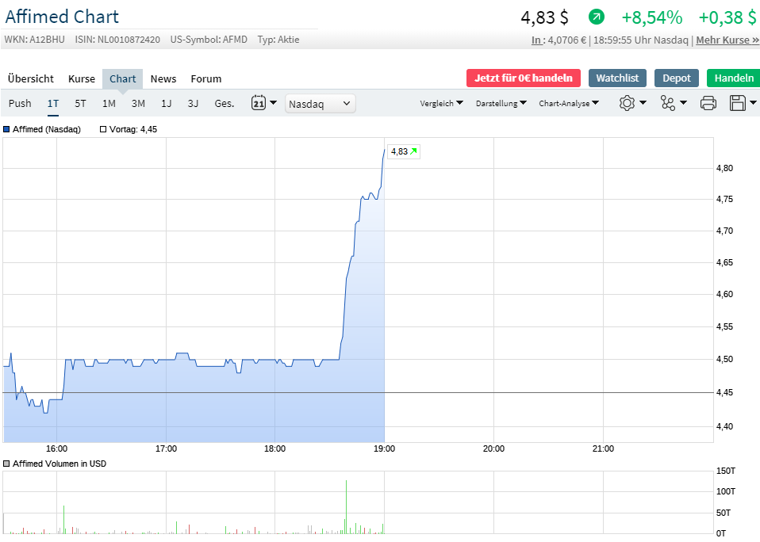Click the share/network icon in the toolbar
The height and width of the screenshot is (542, 760).
coord(667,103)
